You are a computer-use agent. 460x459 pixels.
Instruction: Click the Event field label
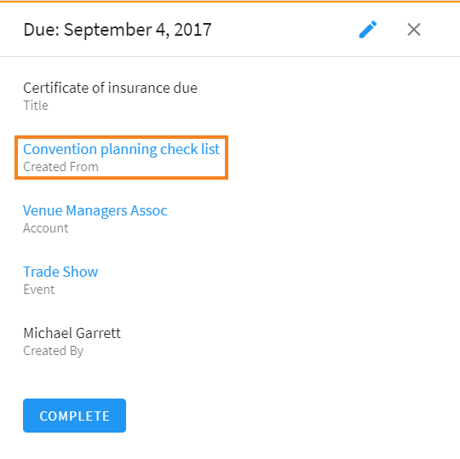pyautogui.click(x=39, y=290)
